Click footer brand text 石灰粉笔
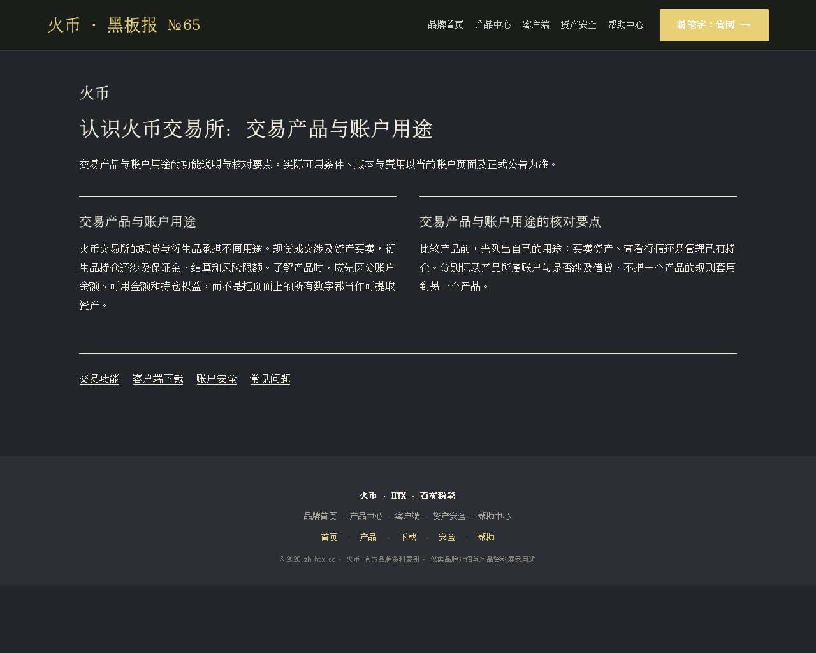Viewport: 816px width, 653px height. point(438,495)
